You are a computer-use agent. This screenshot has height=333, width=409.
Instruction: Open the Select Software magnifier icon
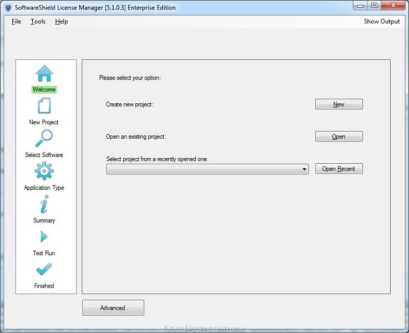pos(44,138)
